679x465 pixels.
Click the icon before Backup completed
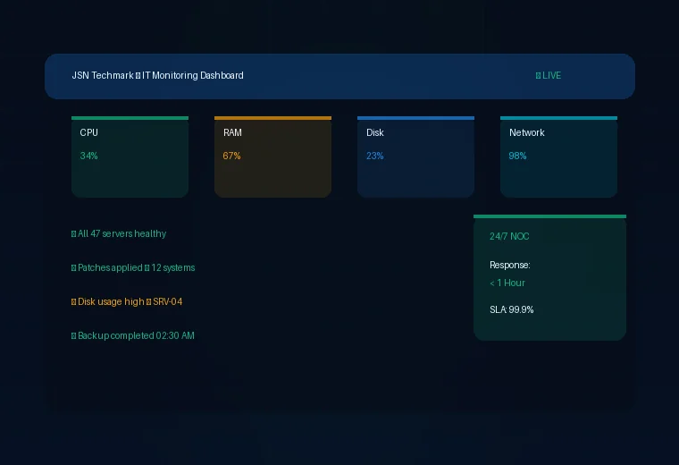pos(74,336)
